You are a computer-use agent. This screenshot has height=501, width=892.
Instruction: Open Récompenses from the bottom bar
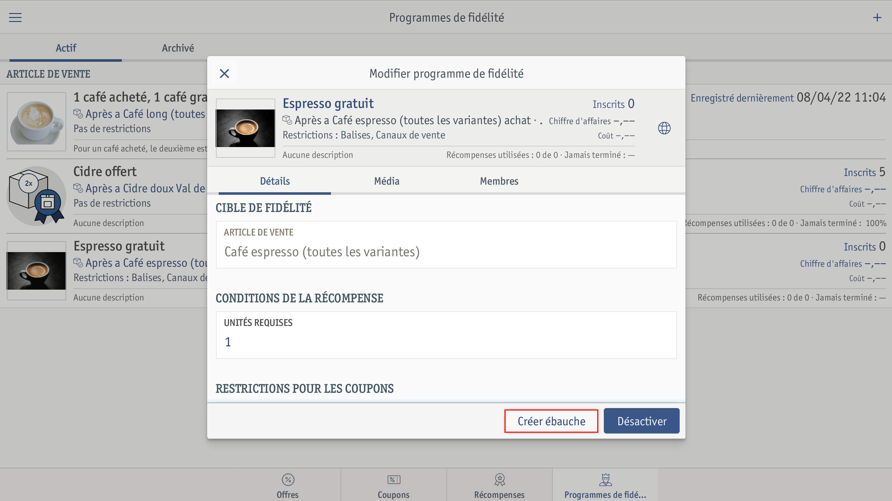coord(499,486)
